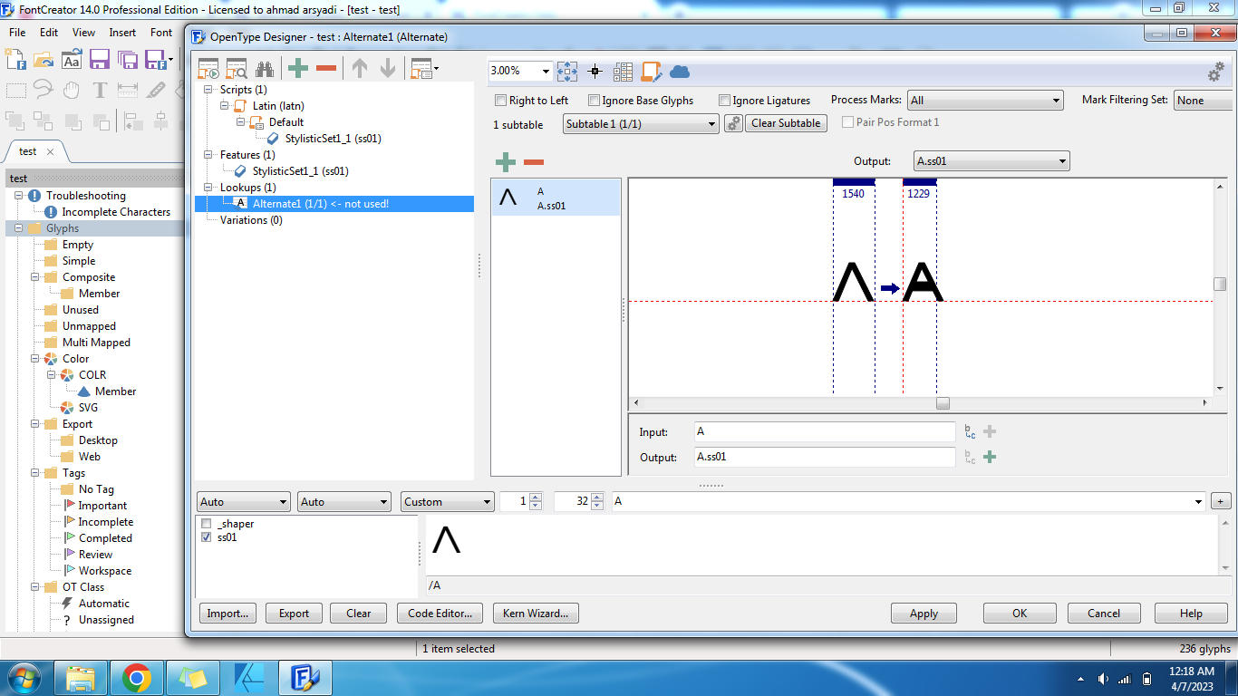Click the glyph picker icon beside Input field
1238x696 pixels.
(x=971, y=432)
